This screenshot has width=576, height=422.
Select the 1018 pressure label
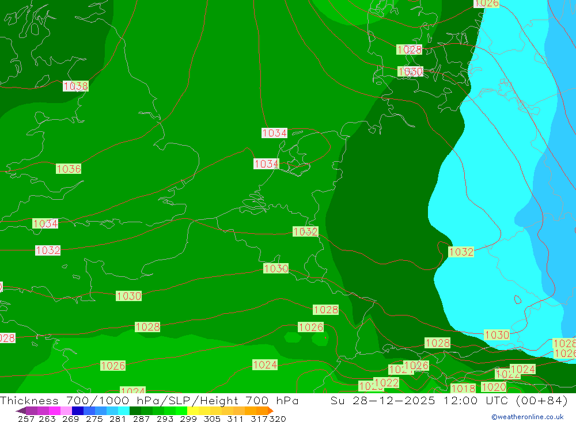(463, 388)
